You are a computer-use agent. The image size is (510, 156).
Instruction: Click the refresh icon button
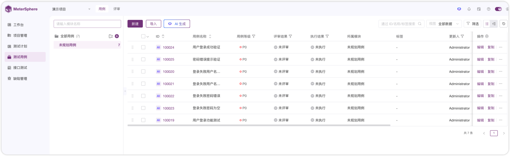(504, 24)
